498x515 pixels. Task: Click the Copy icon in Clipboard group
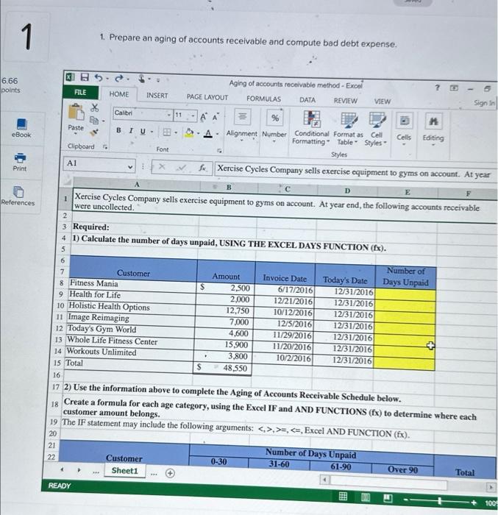pos(94,120)
